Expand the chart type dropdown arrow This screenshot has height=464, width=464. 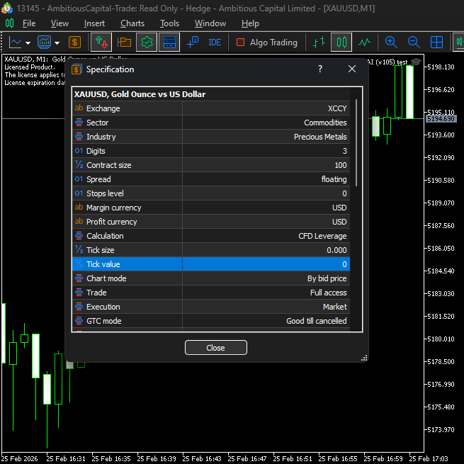pyautogui.click(x=28, y=43)
